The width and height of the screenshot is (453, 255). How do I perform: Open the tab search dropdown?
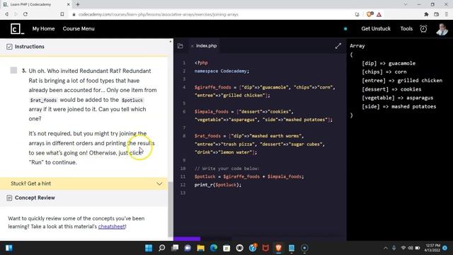click(x=406, y=4)
